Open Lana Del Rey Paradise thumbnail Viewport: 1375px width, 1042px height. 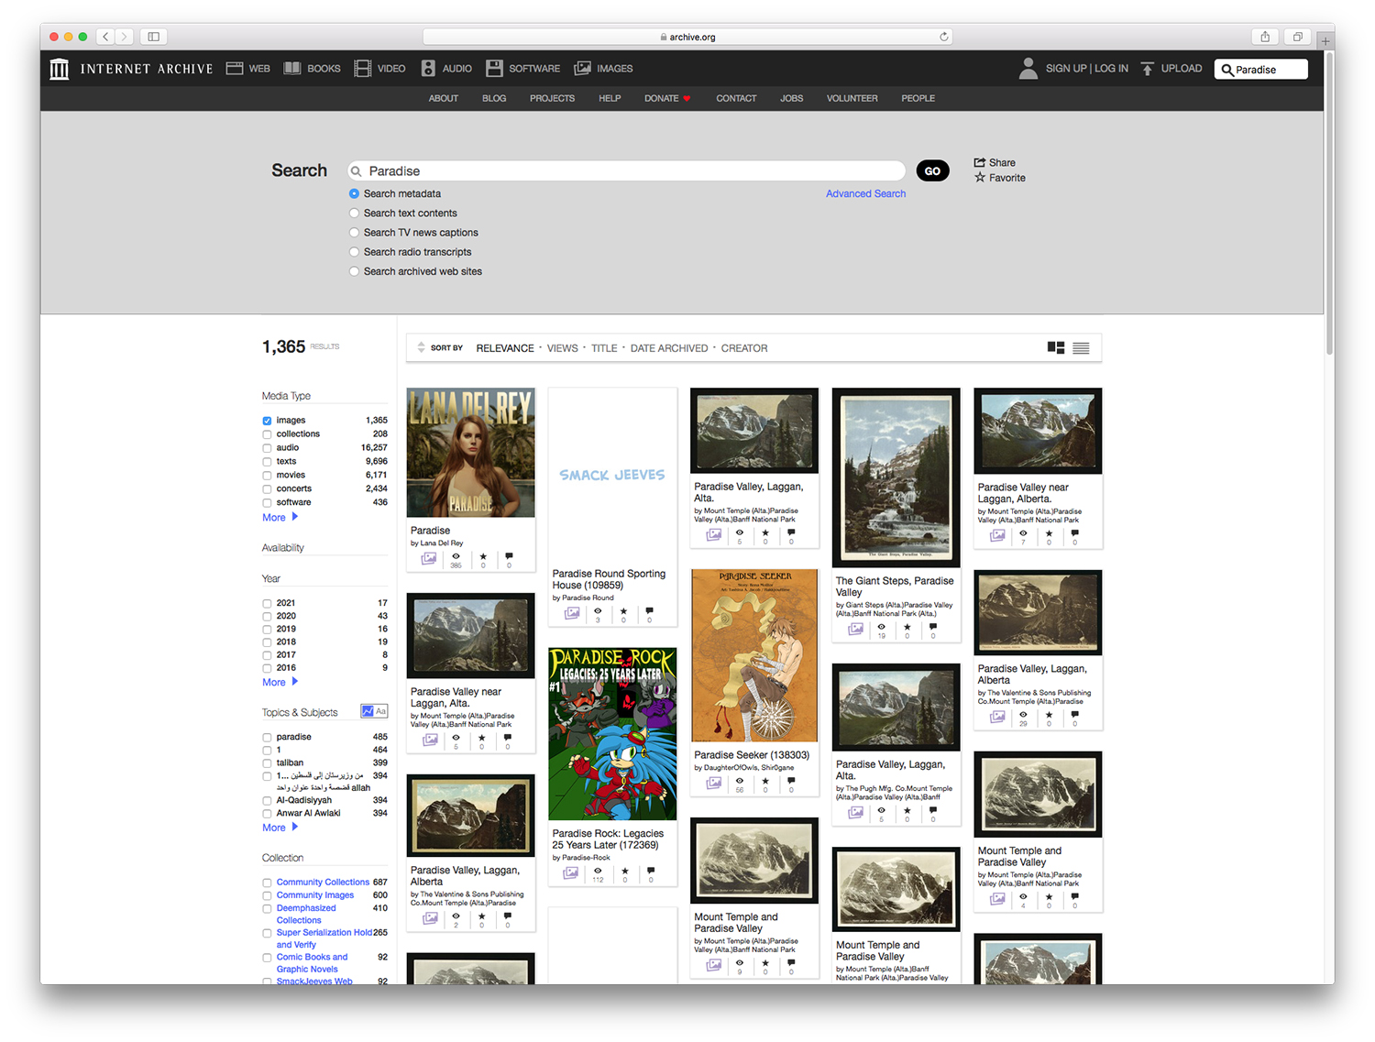tap(470, 453)
